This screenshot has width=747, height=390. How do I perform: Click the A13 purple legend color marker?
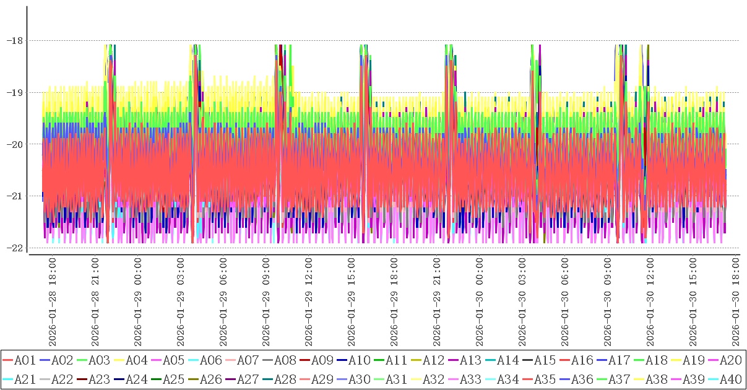pyautogui.click(x=454, y=360)
